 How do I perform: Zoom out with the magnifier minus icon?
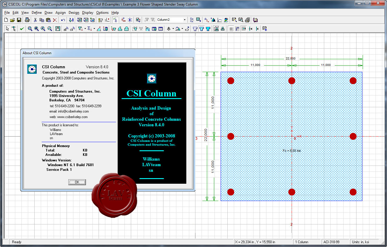coord(50,29)
